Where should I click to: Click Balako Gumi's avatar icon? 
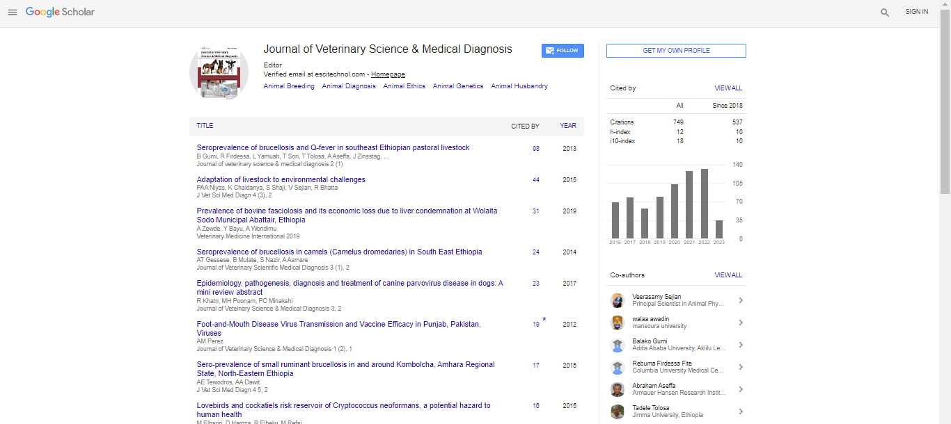617,345
